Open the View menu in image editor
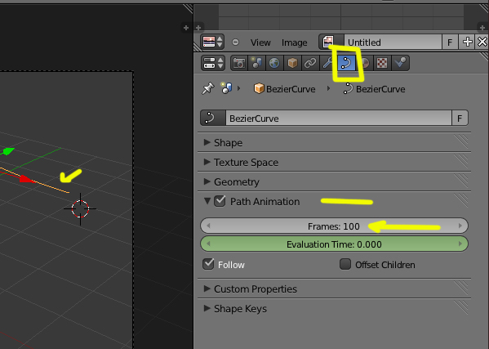Viewport: 489px width, 349px height. coord(260,43)
